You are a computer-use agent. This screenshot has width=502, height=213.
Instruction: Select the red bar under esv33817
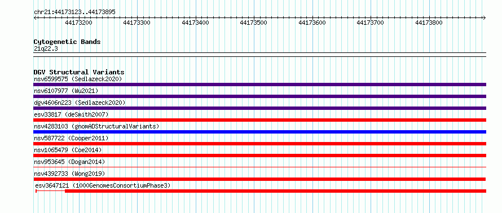(259, 120)
